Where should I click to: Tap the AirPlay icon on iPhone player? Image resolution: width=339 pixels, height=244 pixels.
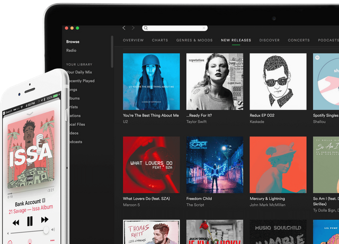(30, 241)
